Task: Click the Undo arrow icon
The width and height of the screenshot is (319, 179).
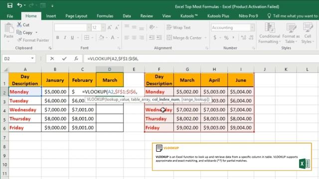Action: pyautogui.click(x=19, y=5)
